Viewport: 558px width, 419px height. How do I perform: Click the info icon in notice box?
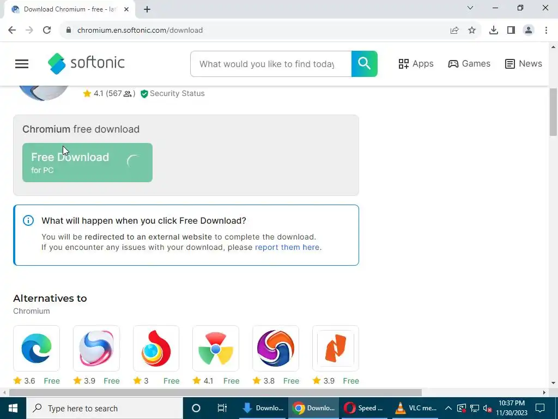28,220
